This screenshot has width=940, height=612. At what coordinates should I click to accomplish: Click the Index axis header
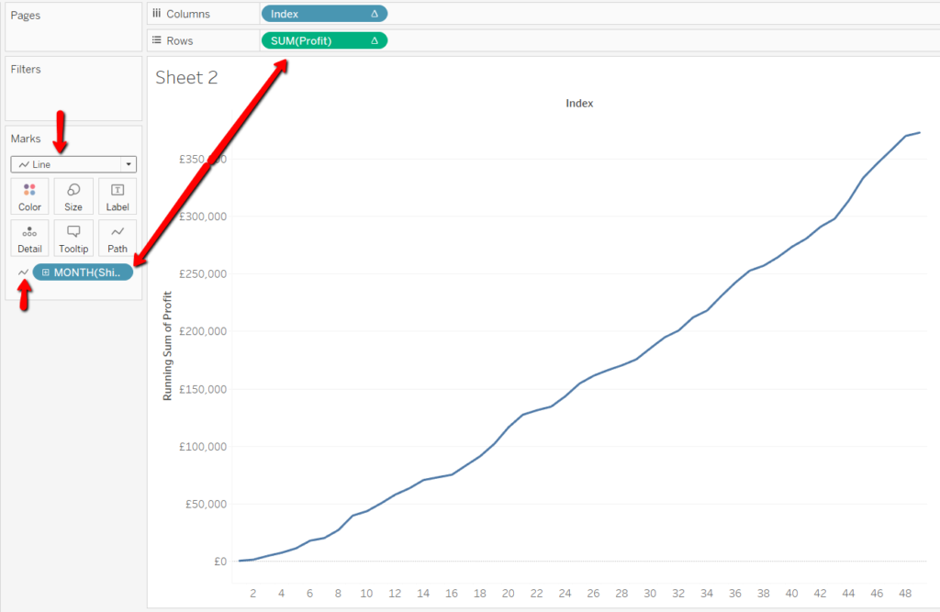(579, 103)
